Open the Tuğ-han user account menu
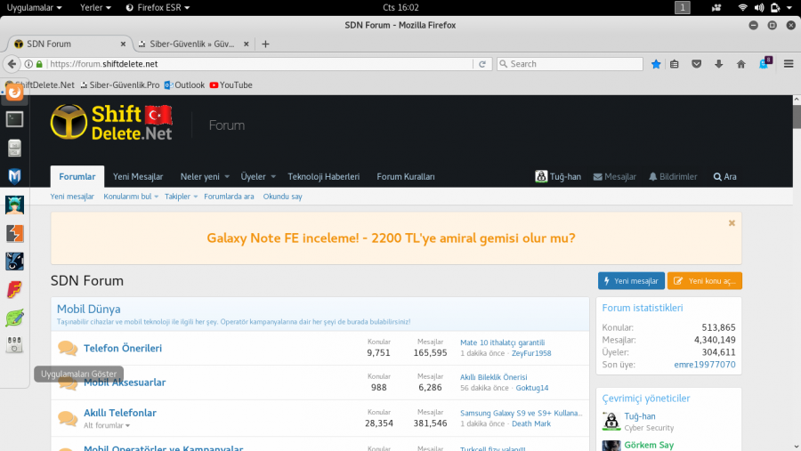 click(558, 177)
